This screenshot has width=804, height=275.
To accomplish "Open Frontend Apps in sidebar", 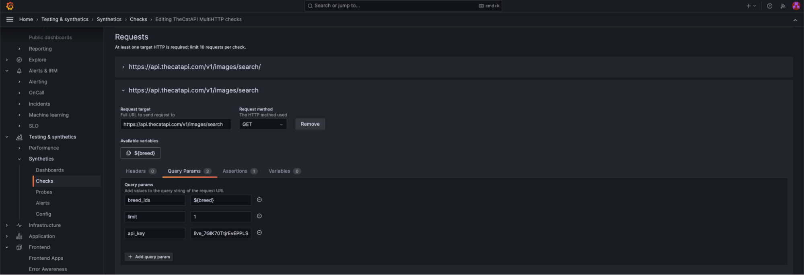I will [46, 258].
